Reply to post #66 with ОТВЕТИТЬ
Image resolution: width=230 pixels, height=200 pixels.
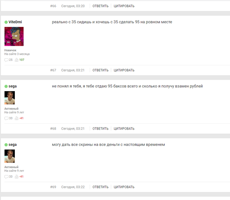[x=101, y=6]
